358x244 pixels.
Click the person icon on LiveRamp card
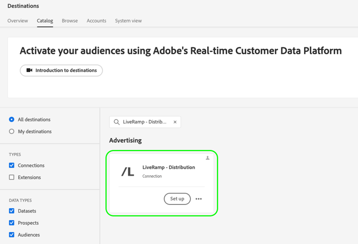[x=208, y=158]
